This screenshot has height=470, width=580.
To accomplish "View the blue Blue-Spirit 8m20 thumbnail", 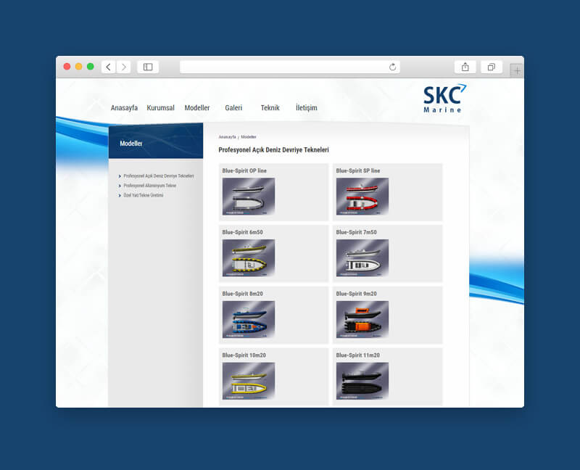I will (x=249, y=319).
